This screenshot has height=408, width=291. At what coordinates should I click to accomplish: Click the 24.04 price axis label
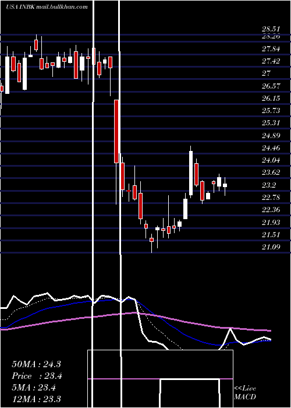click(271, 160)
